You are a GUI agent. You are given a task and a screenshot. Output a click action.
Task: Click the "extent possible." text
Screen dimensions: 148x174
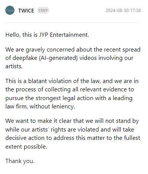pos(26,147)
